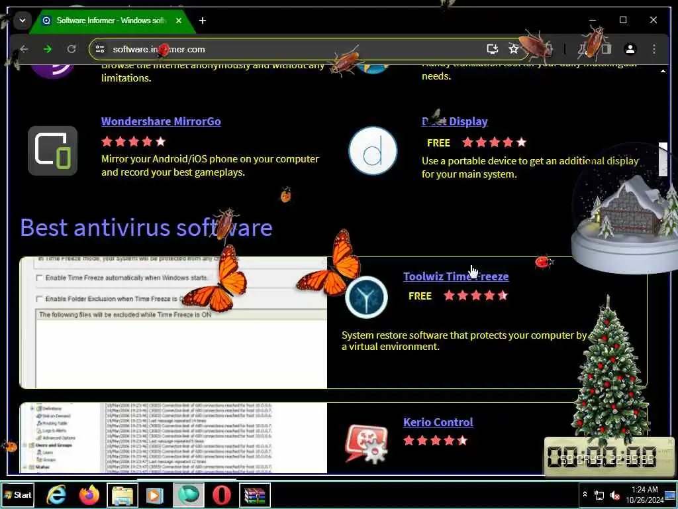The width and height of the screenshot is (678, 509).
Task: Check Enable Time Freeze automatically checkbox
Action: [x=40, y=278]
